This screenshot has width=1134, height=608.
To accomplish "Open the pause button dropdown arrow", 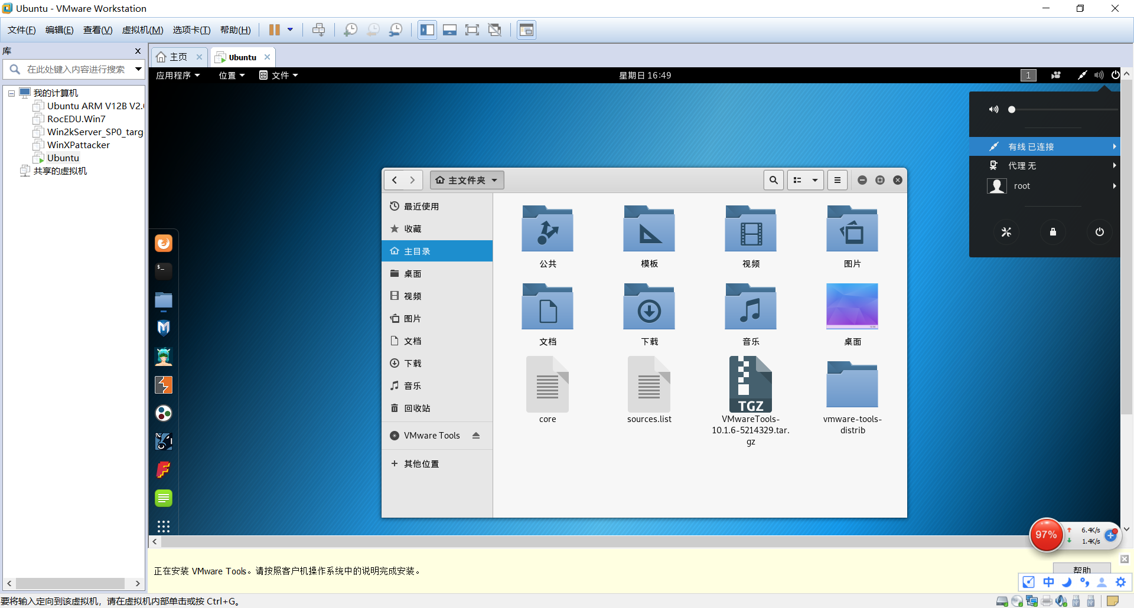I will point(289,30).
